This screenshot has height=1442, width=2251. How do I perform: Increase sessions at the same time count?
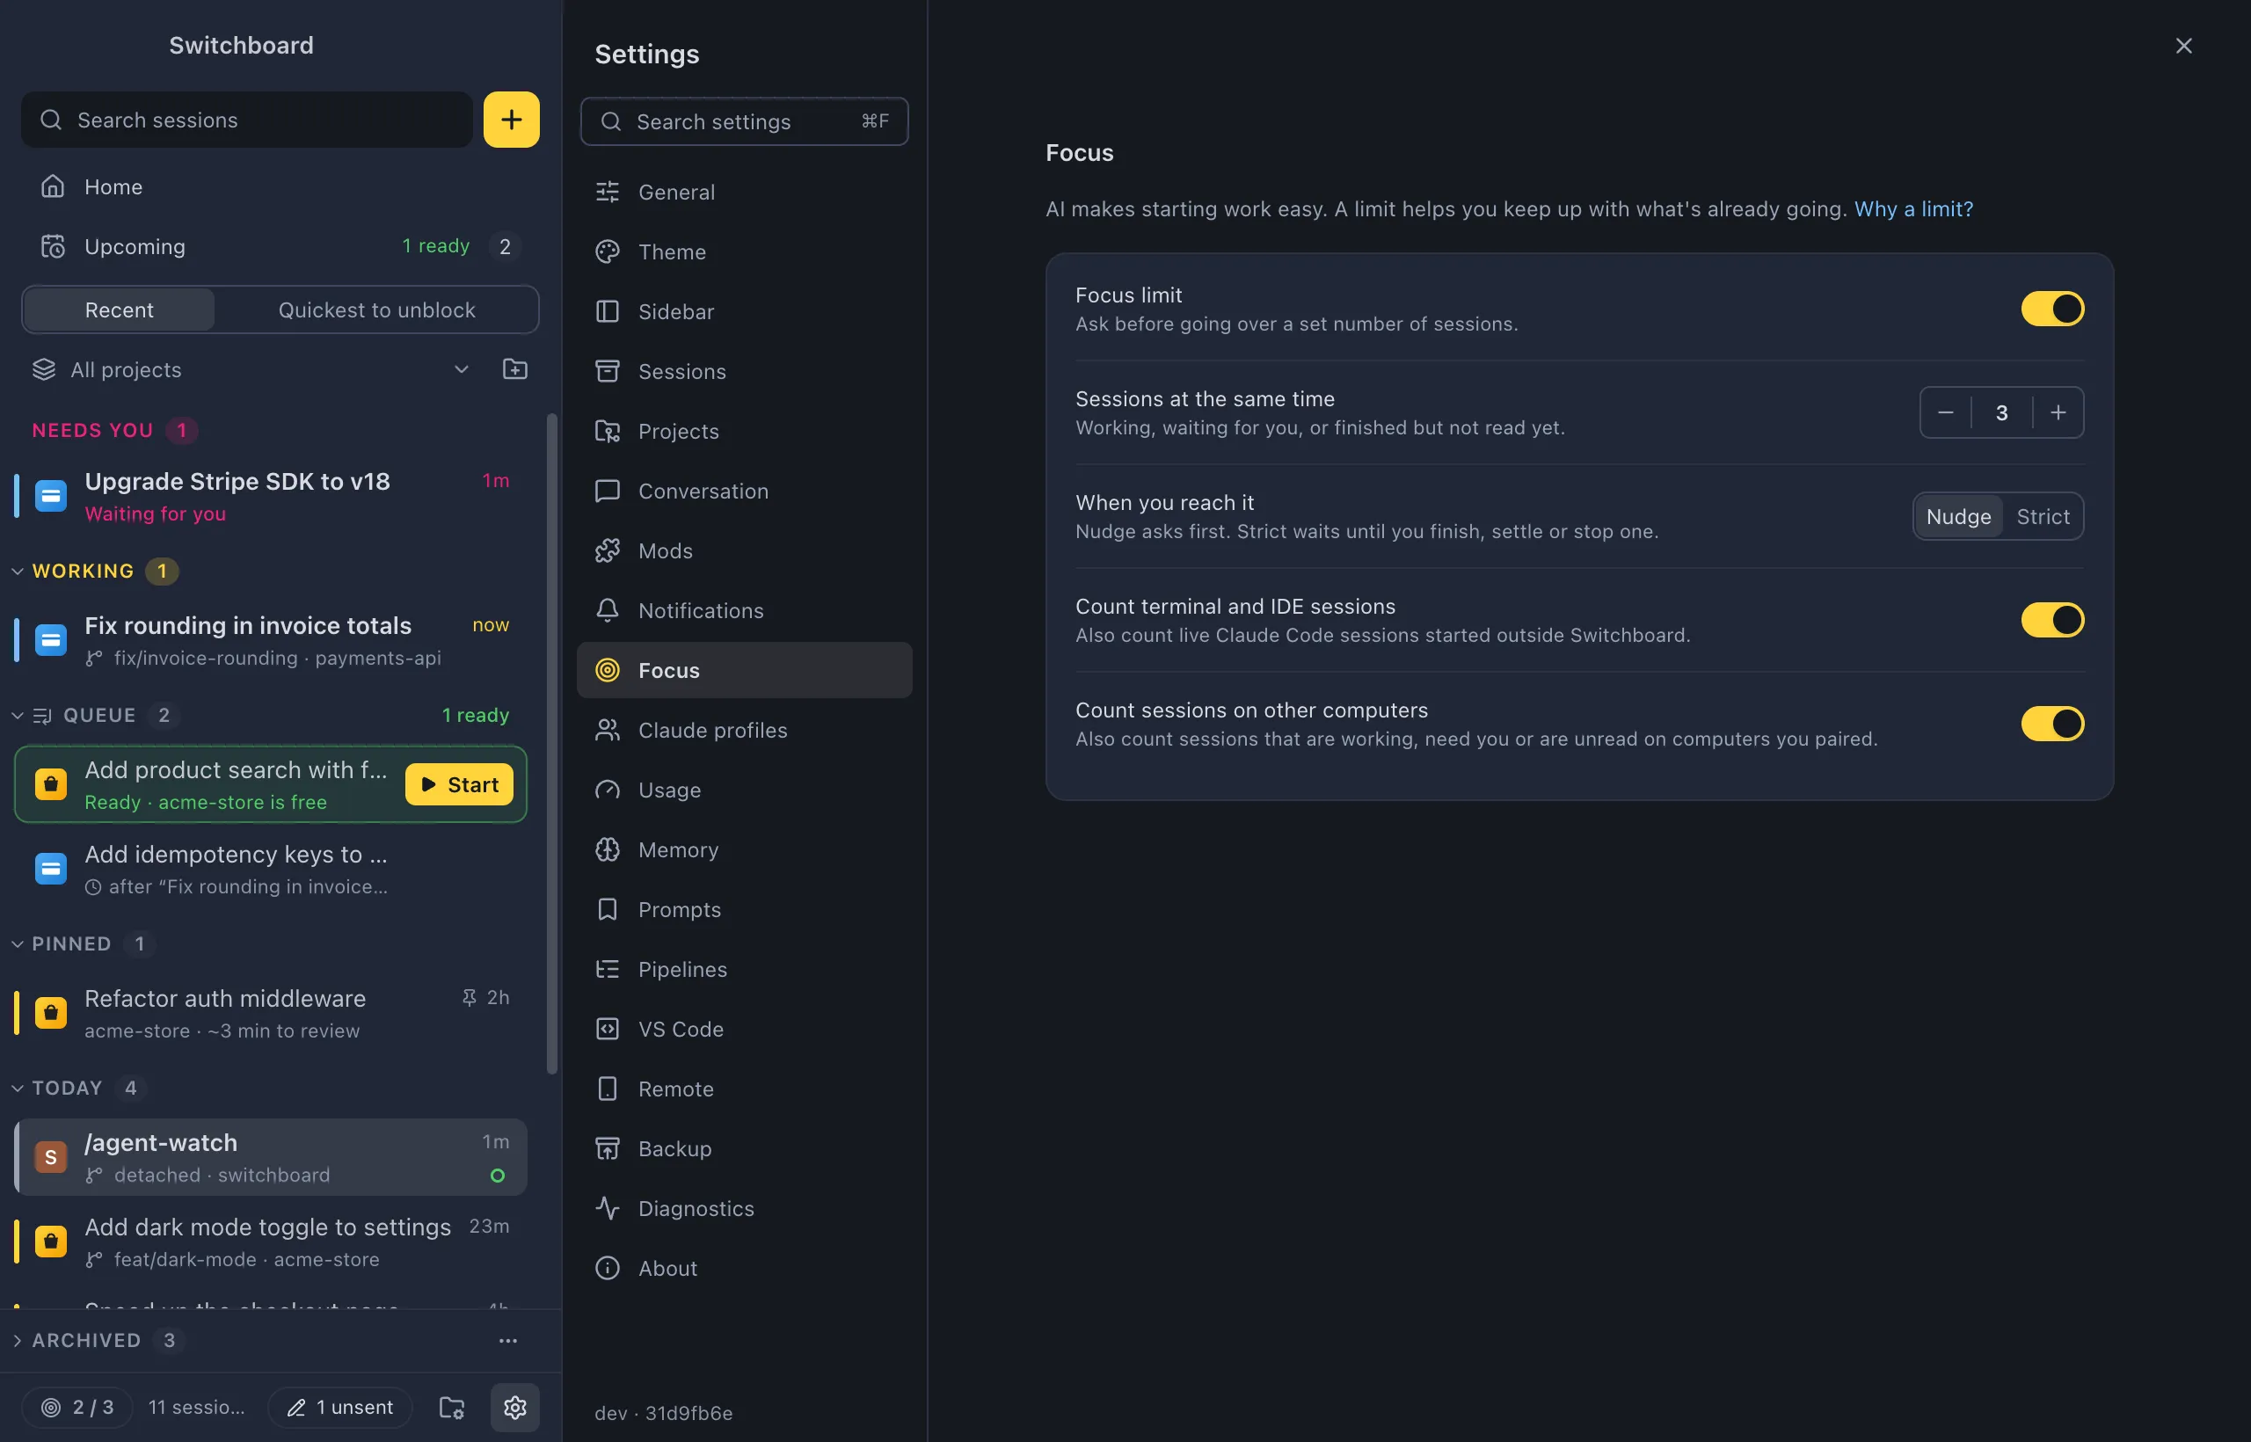2058,412
